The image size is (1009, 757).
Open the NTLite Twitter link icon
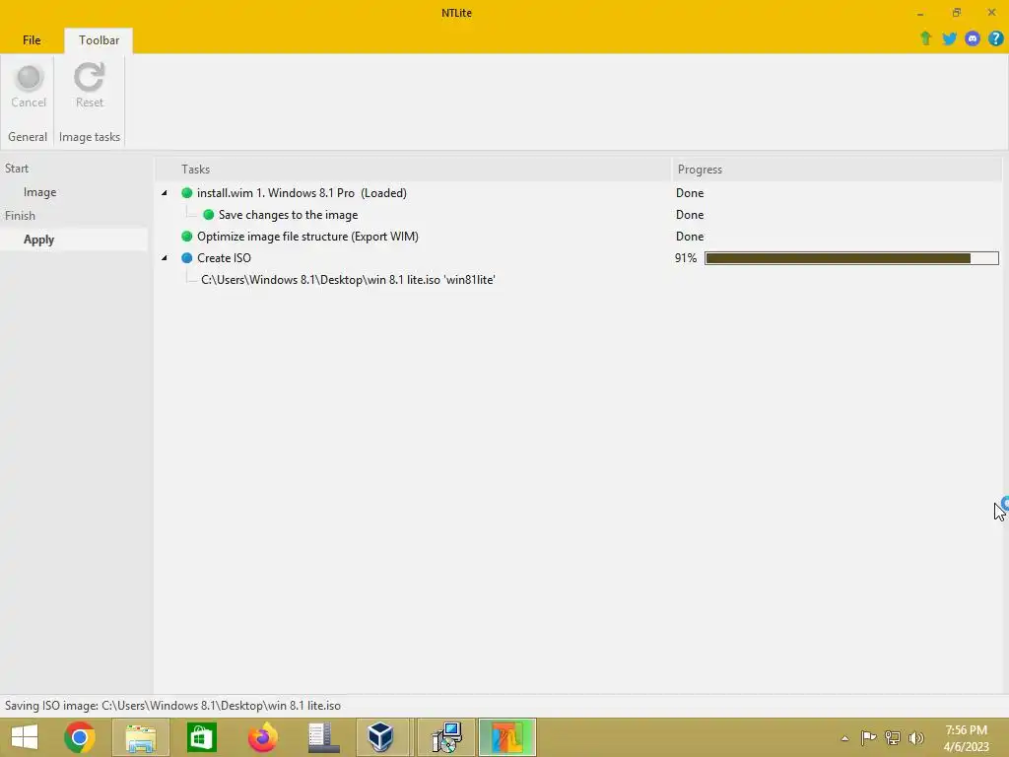coord(949,38)
